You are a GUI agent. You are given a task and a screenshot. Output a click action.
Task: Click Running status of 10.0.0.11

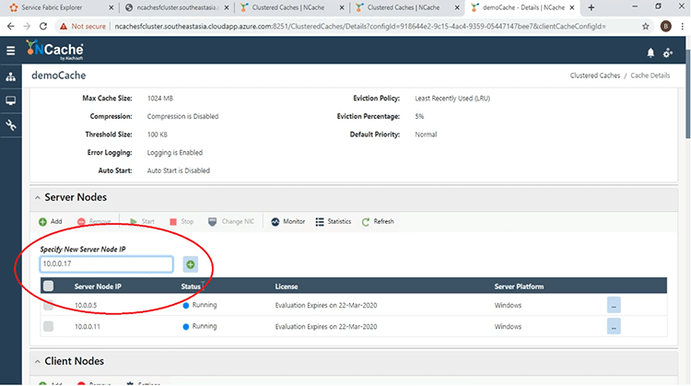(x=200, y=326)
